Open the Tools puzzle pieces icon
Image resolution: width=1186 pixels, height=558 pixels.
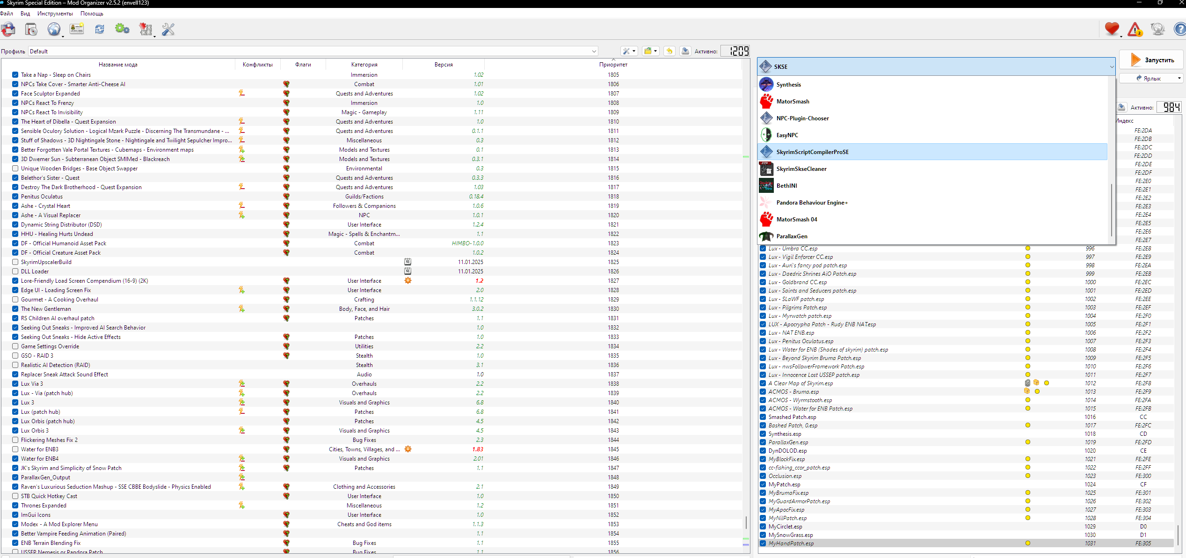146,29
